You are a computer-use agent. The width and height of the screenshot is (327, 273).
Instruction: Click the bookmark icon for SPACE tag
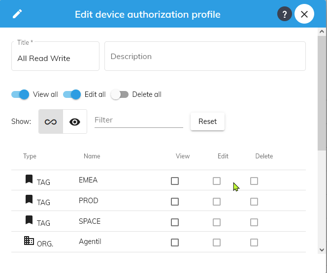coord(29,220)
